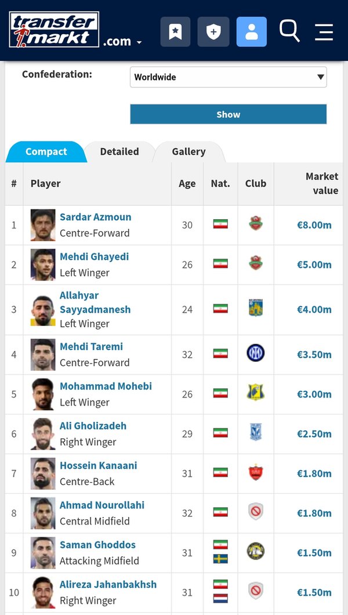Open Alireza Jahanbakhsh's profile link
The image size is (348, 615).
pos(108,584)
